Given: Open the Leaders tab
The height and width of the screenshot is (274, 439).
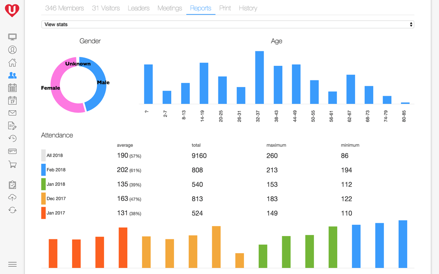Looking at the screenshot, I should tap(139, 8).
